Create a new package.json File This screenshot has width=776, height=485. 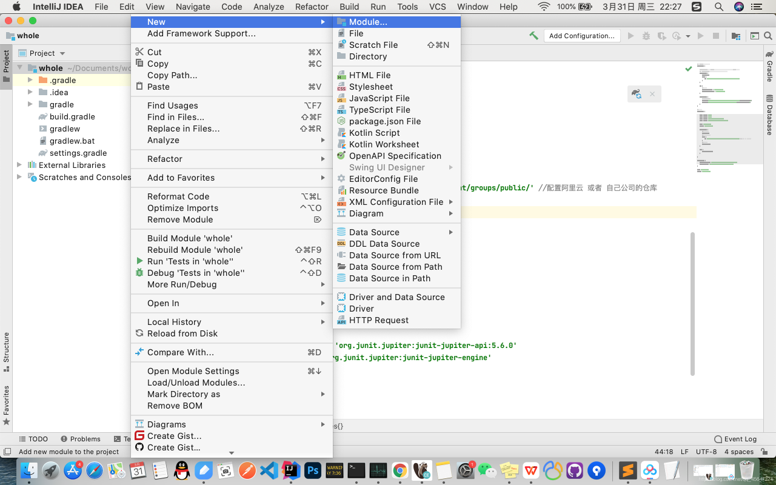coord(397,121)
